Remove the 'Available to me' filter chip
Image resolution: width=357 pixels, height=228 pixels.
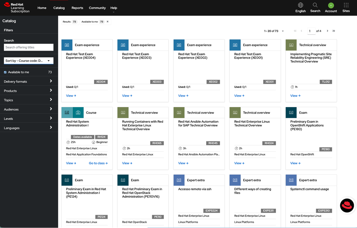click(108, 22)
